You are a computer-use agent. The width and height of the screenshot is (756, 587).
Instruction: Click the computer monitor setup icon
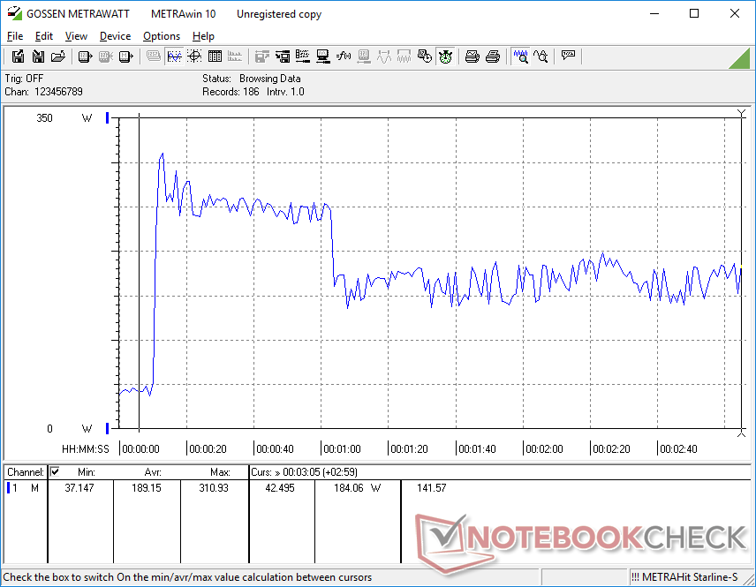click(323, 56)
